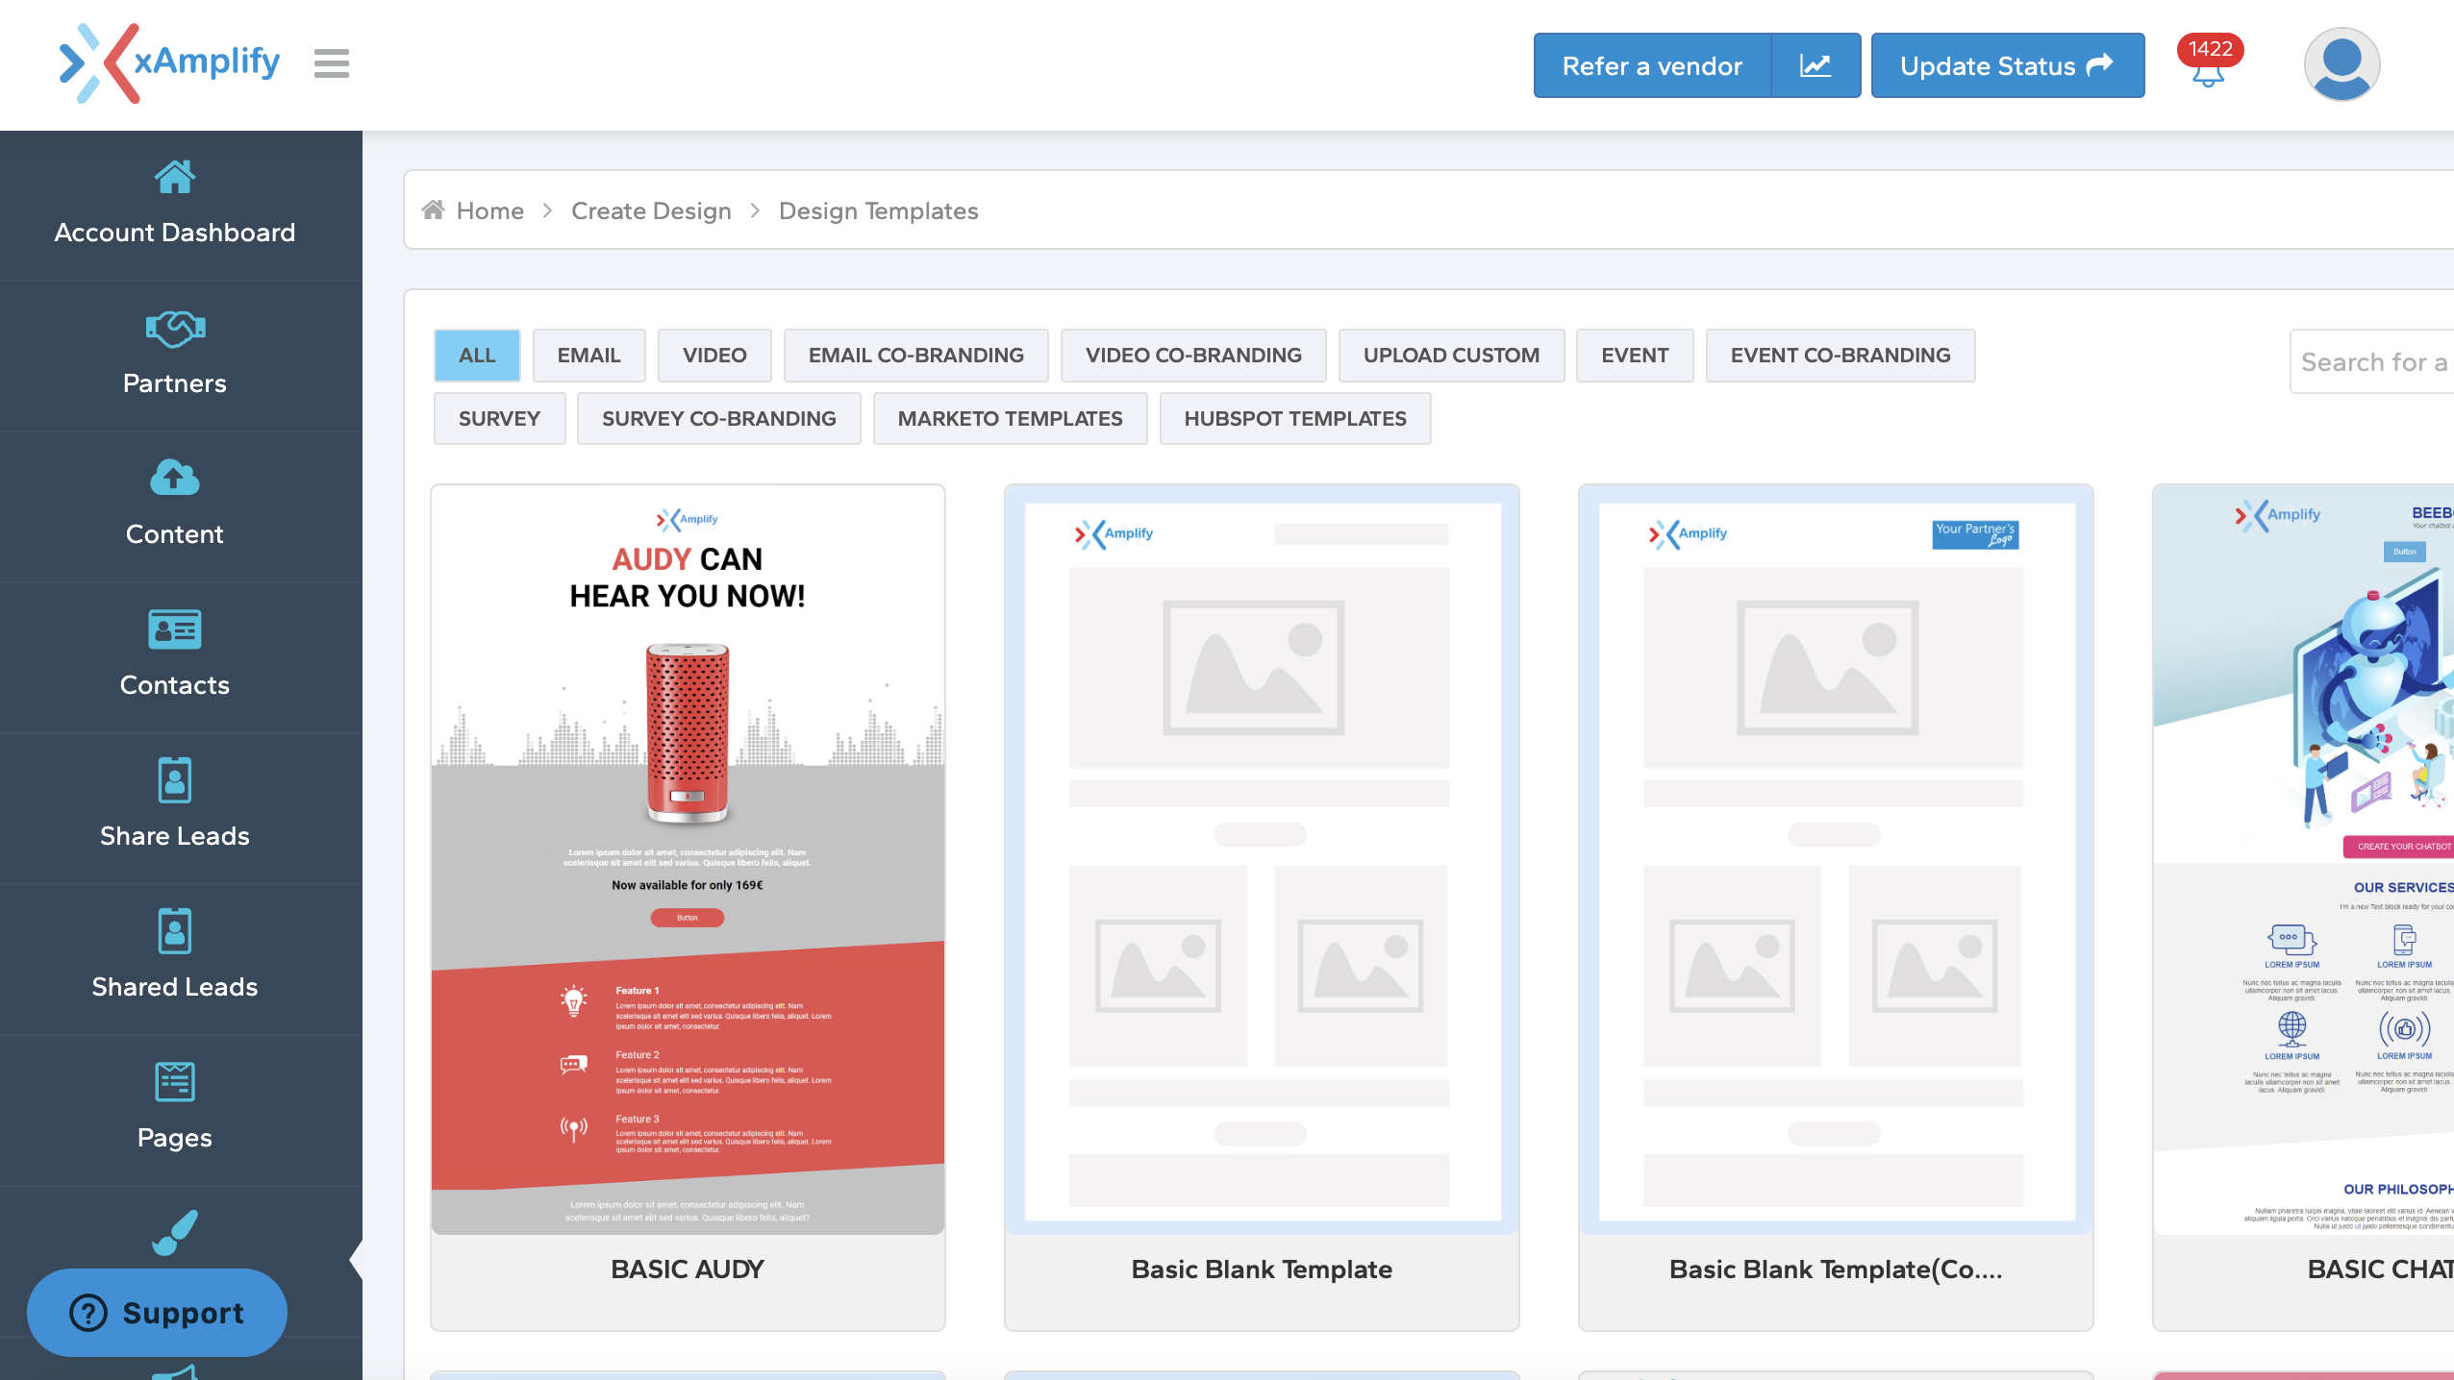This screenshot has height=1380, width=2454.
Task: Switch to the EMAIL filter tab
Action: [x=588, y=355]
